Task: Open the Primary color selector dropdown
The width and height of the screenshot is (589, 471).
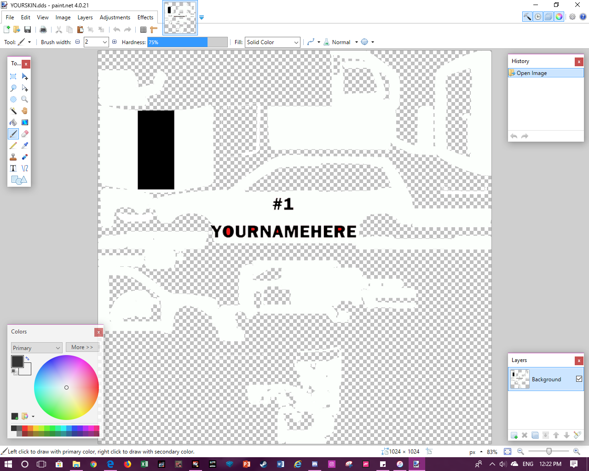Action: coord(36,348)
